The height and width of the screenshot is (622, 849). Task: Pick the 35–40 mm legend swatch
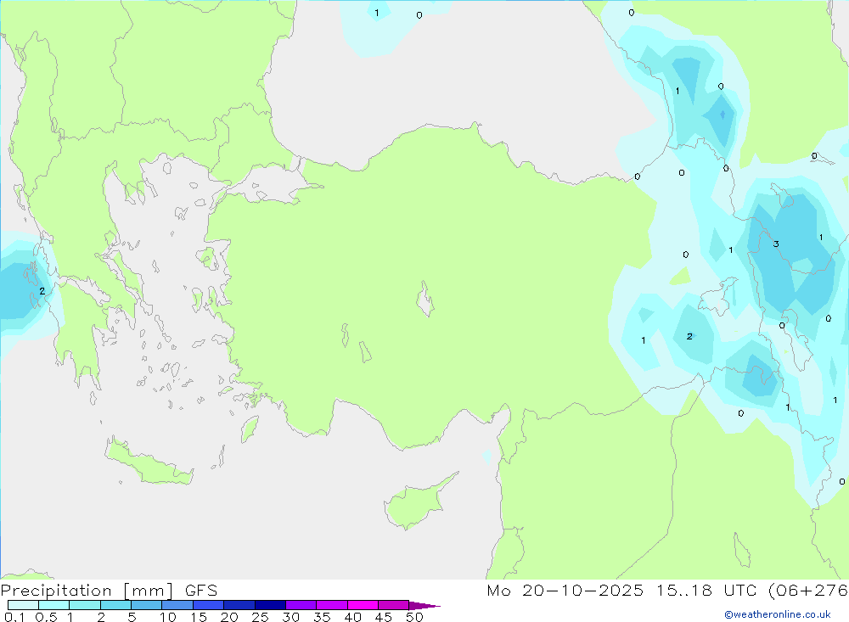[332, 605]
